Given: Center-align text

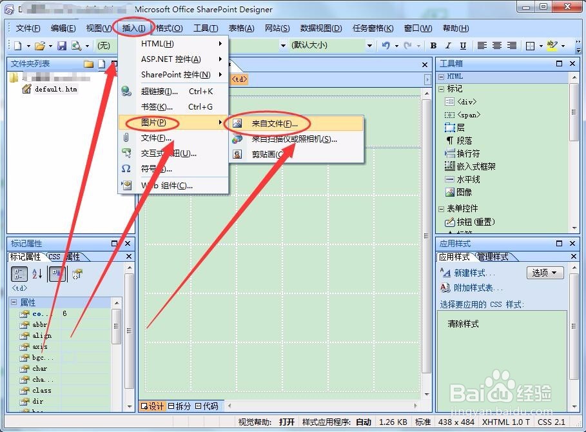Looking at the screenshot, I should (x=496, y=46).
